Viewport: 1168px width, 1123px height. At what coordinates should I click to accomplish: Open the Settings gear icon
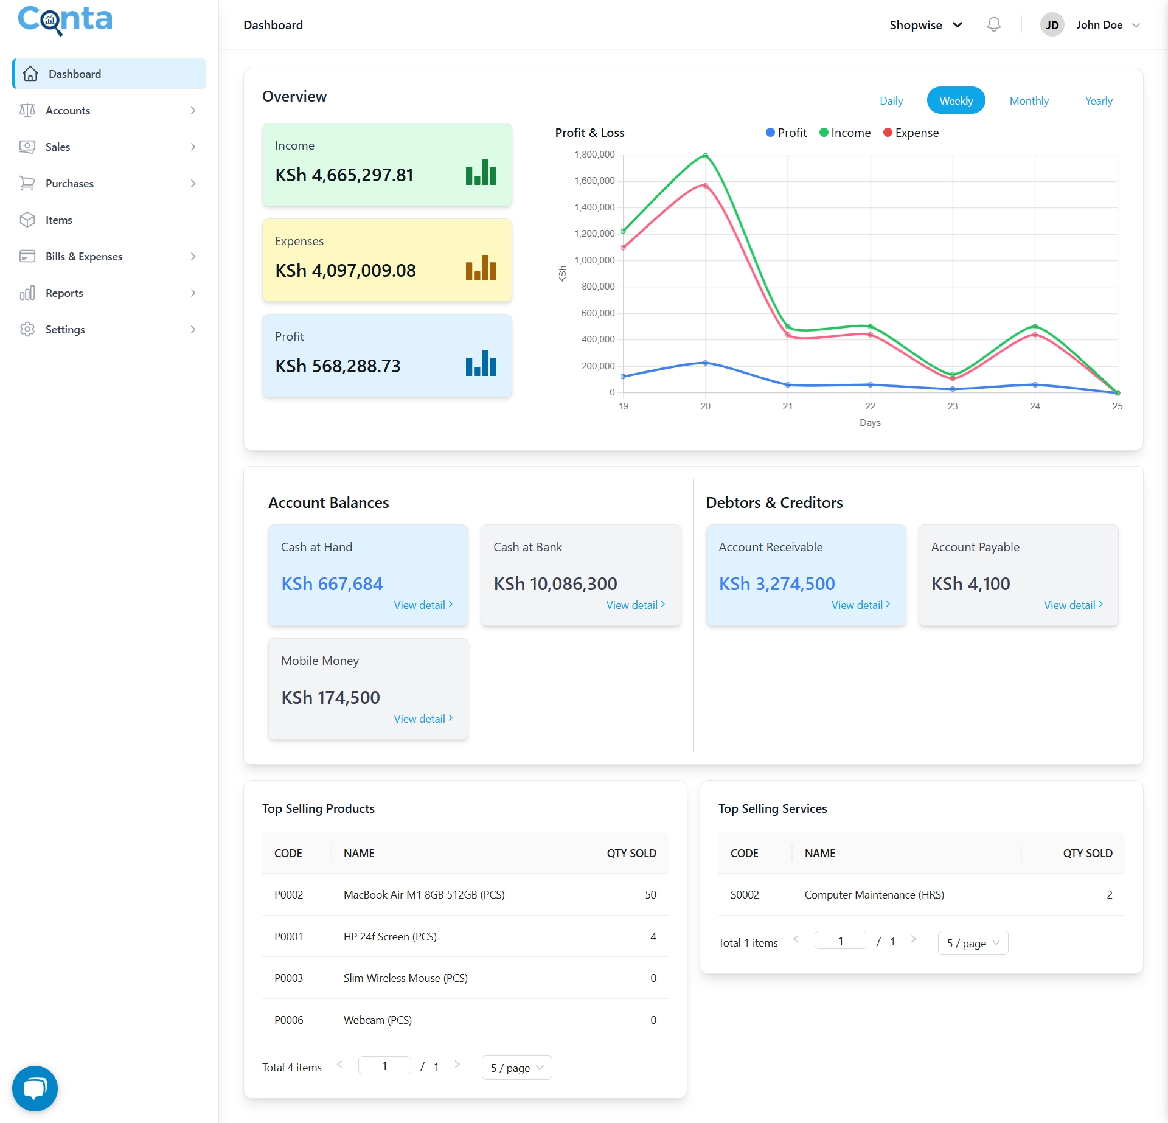28,329
